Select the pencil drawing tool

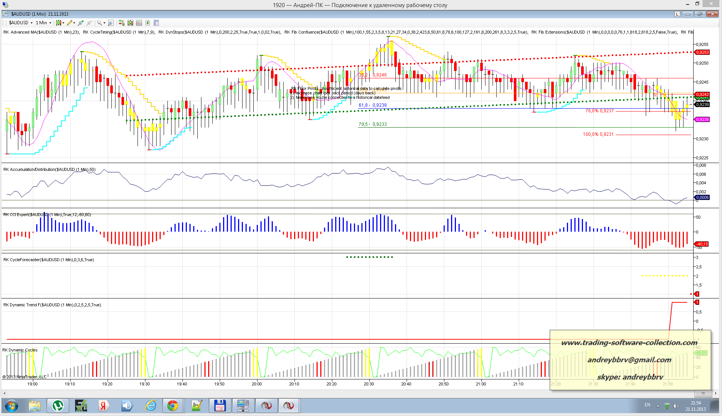(x=70, y=23)
